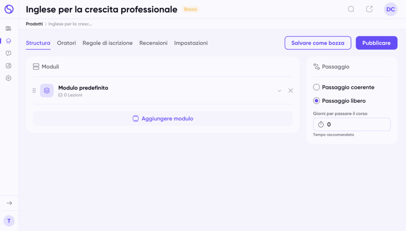
Task: Click Salvare come bozza button
Action: pos(318,43)
